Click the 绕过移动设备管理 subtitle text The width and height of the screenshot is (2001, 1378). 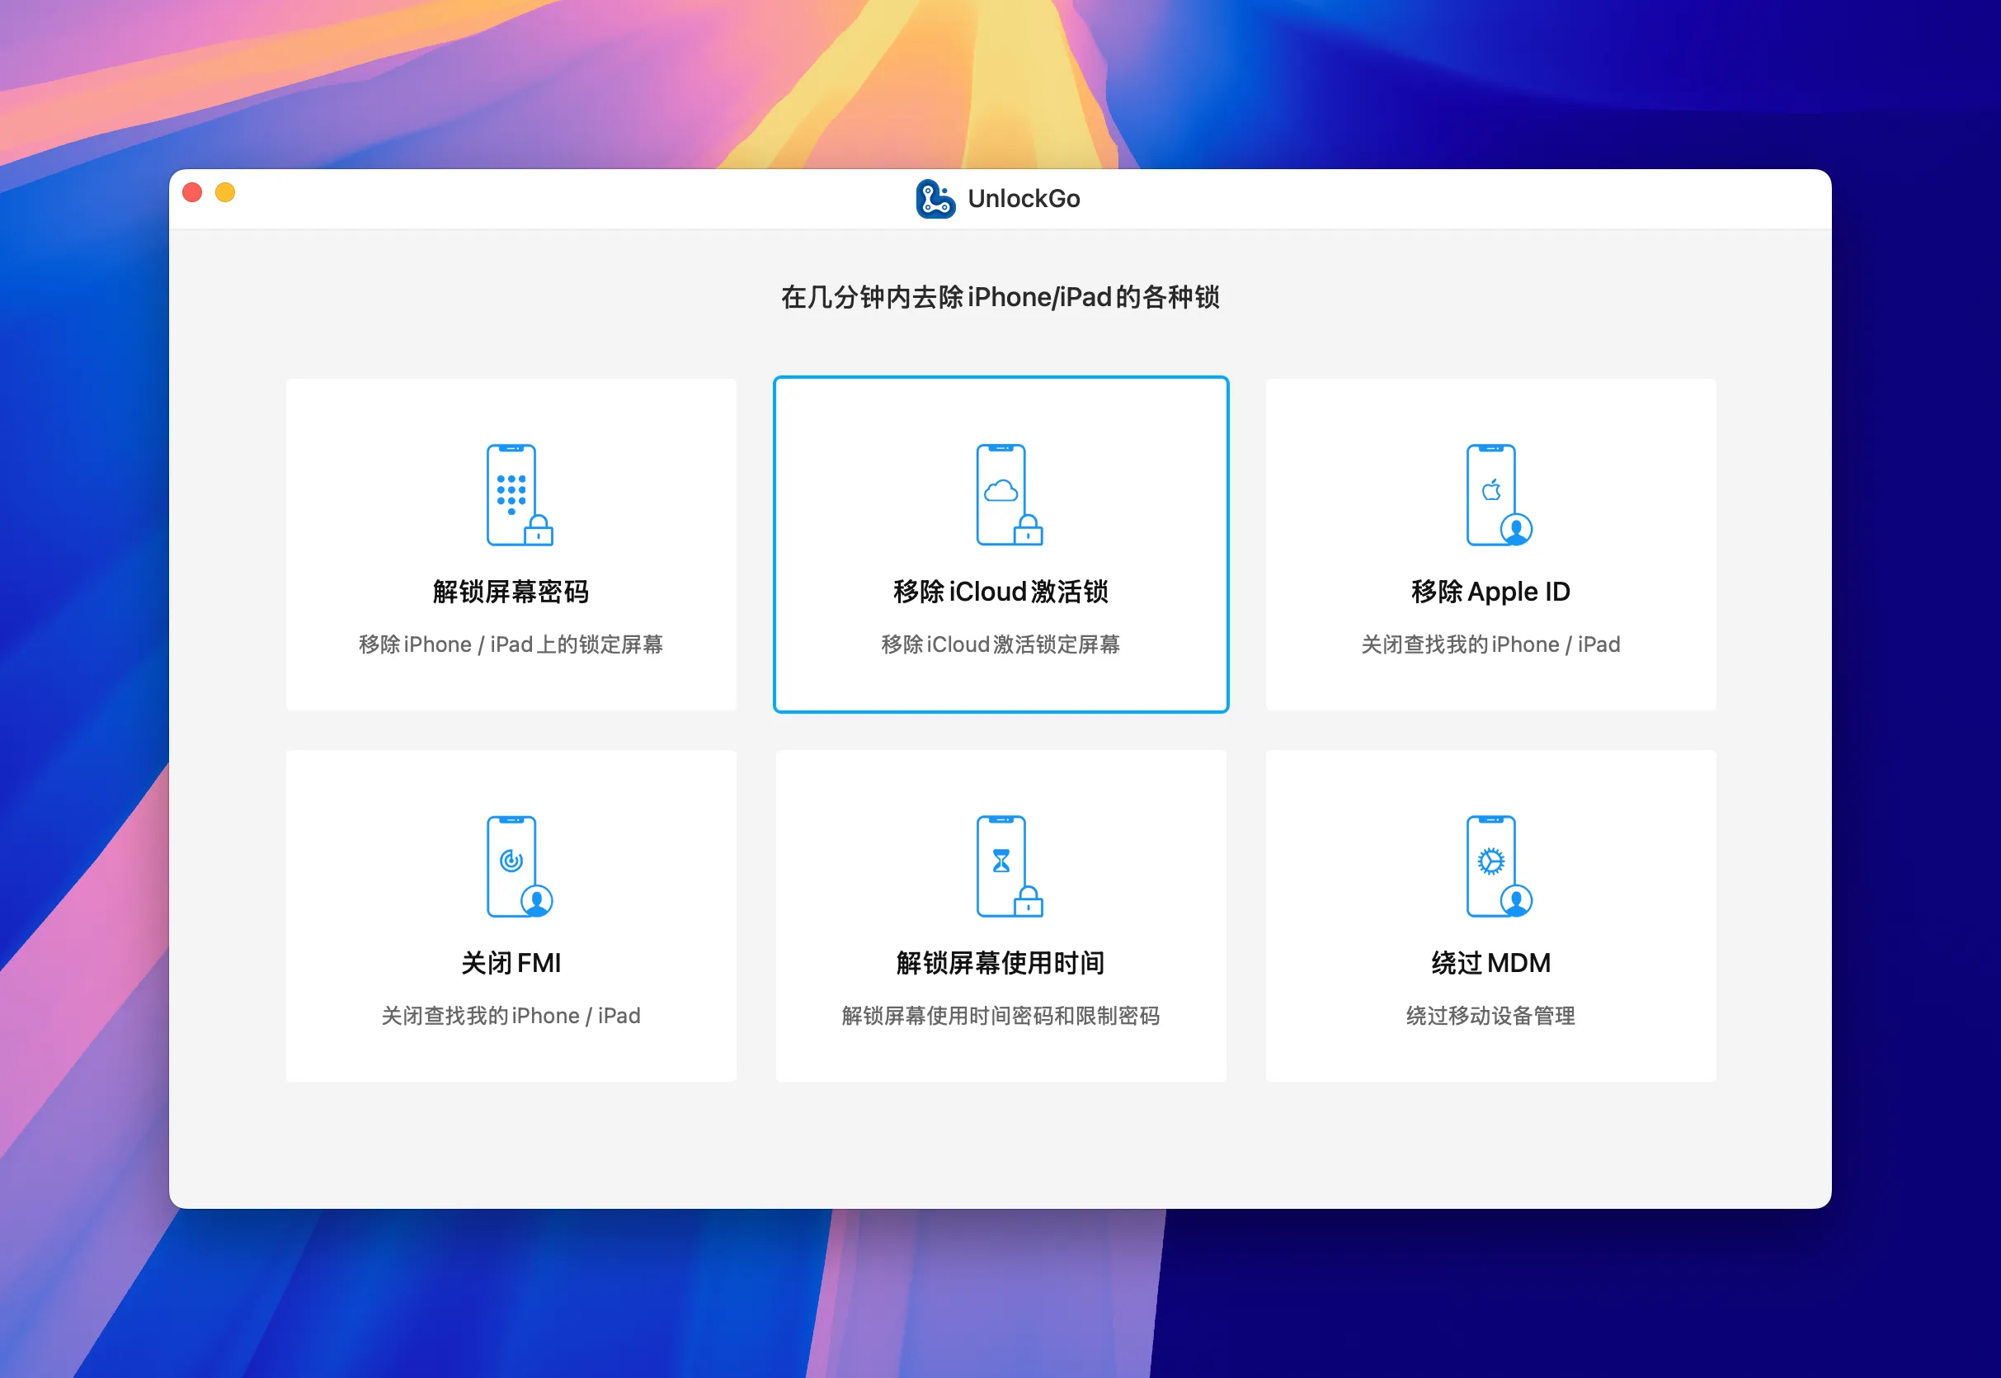click(x=1490, y=1017)
